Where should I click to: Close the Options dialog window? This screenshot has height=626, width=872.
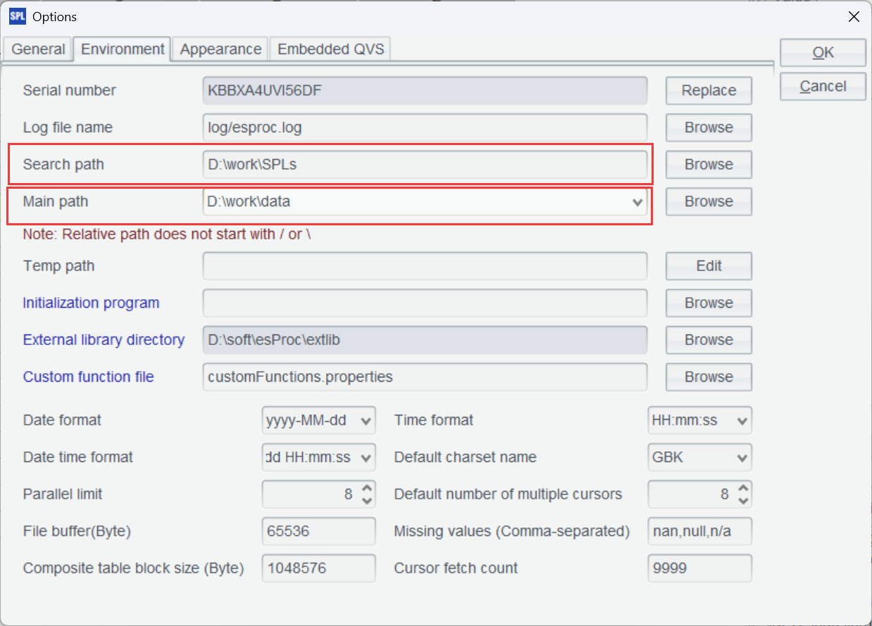[853, 17]
